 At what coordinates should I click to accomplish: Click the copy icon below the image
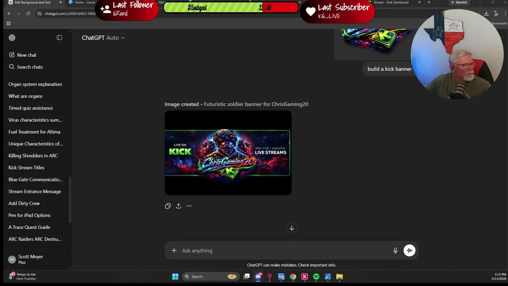pos(168,206)
